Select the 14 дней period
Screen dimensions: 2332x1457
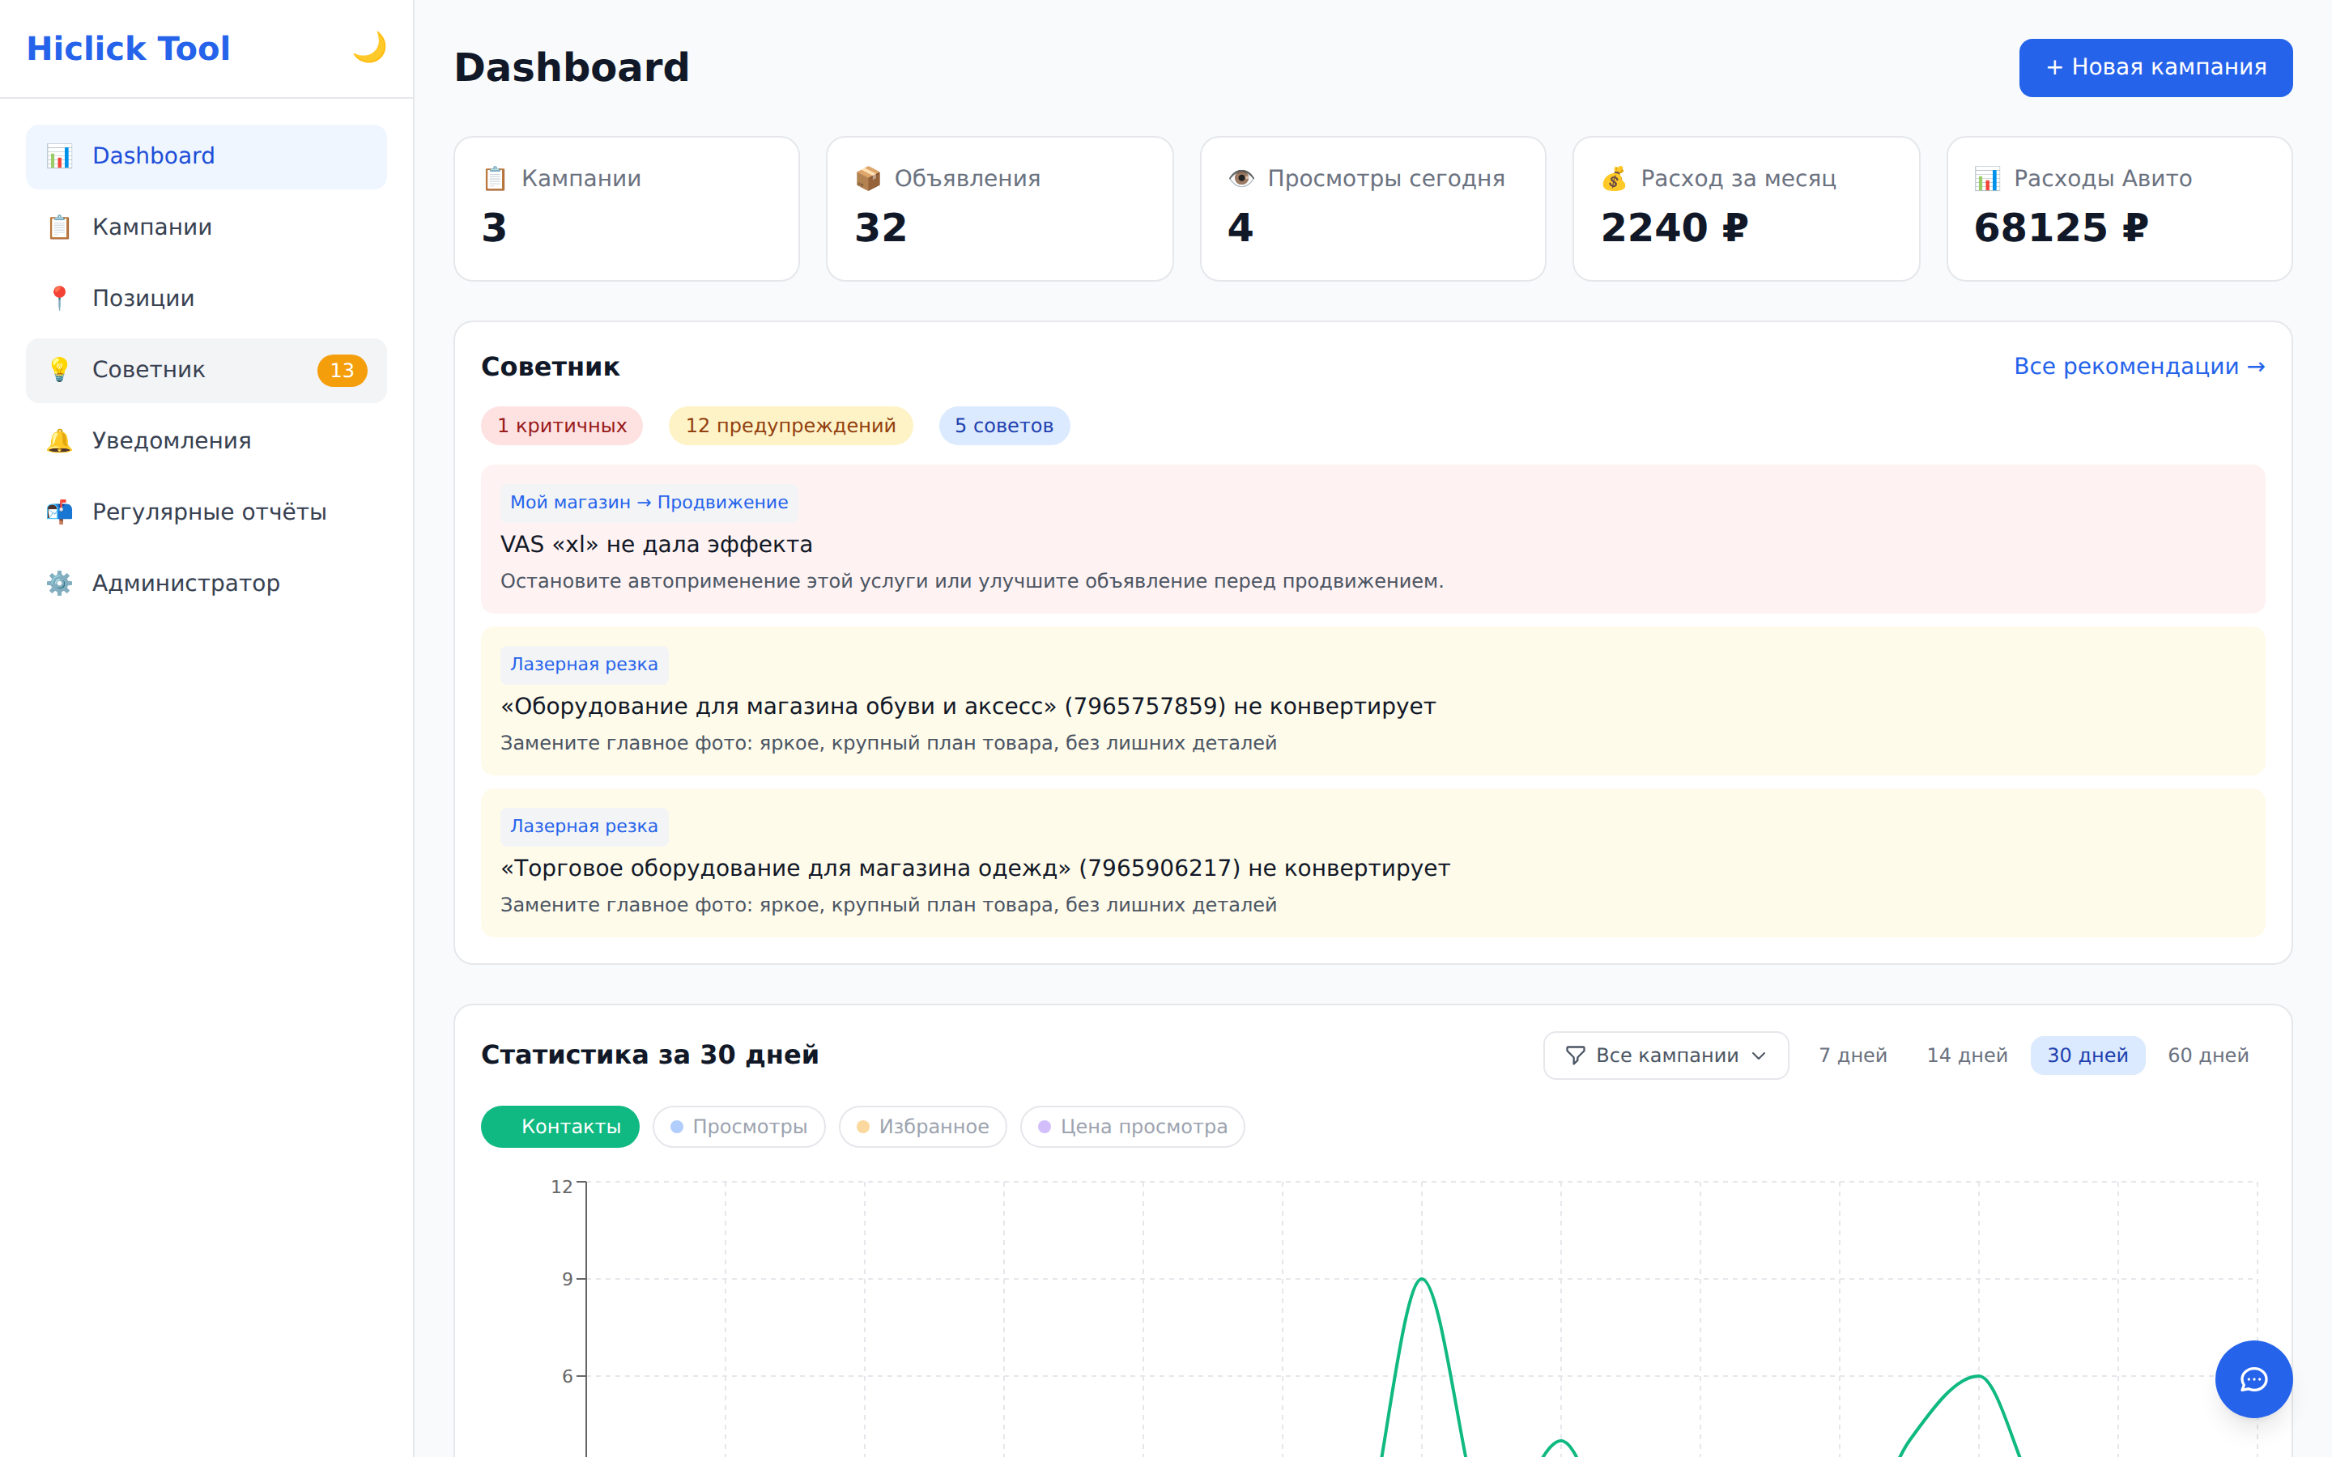[x=1968, y=1056]
